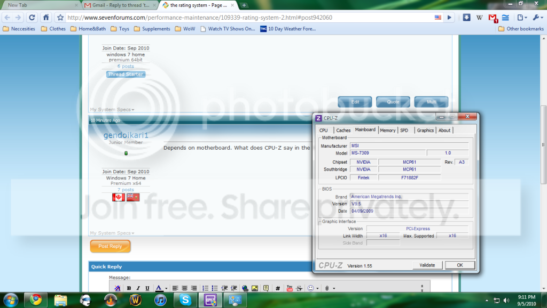Open gendoikari1 user profile link
Image resolution: width=547 pixels, height=308 pixels.
click(x=126, y=135)
